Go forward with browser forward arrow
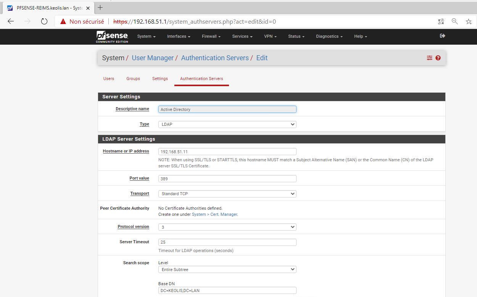 point(27,21)
